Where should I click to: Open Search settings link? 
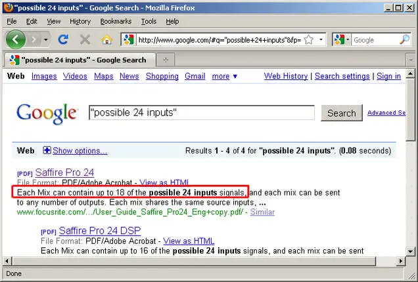point(342,76)
